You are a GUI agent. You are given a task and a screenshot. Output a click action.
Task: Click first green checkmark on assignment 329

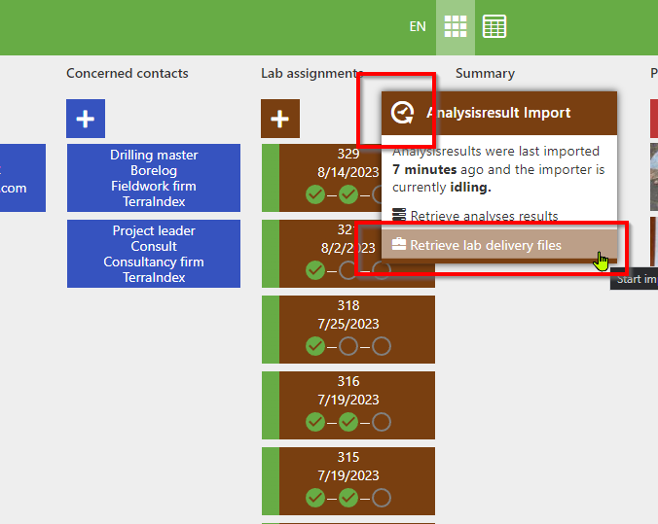click(315, 194)
